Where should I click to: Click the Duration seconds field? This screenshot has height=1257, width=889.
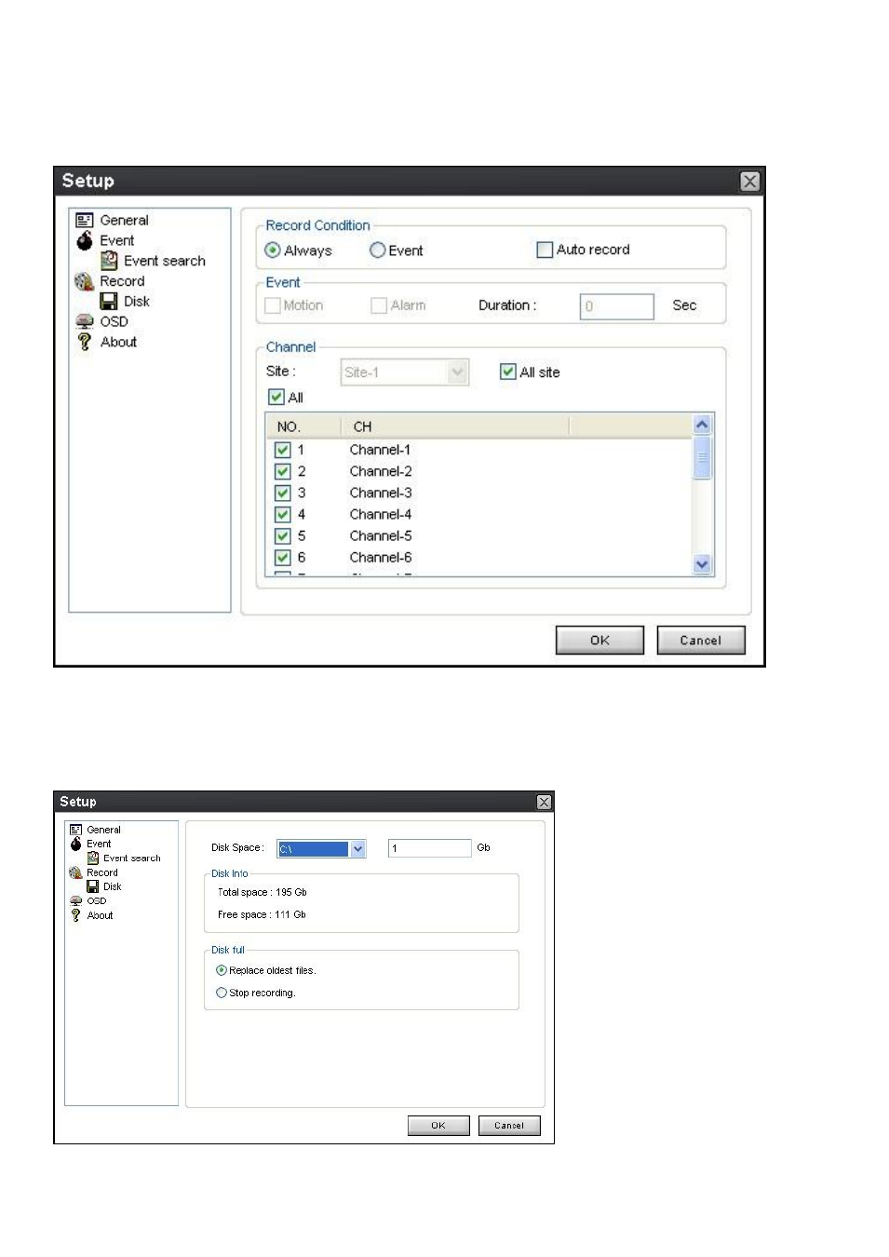point(616,306)
